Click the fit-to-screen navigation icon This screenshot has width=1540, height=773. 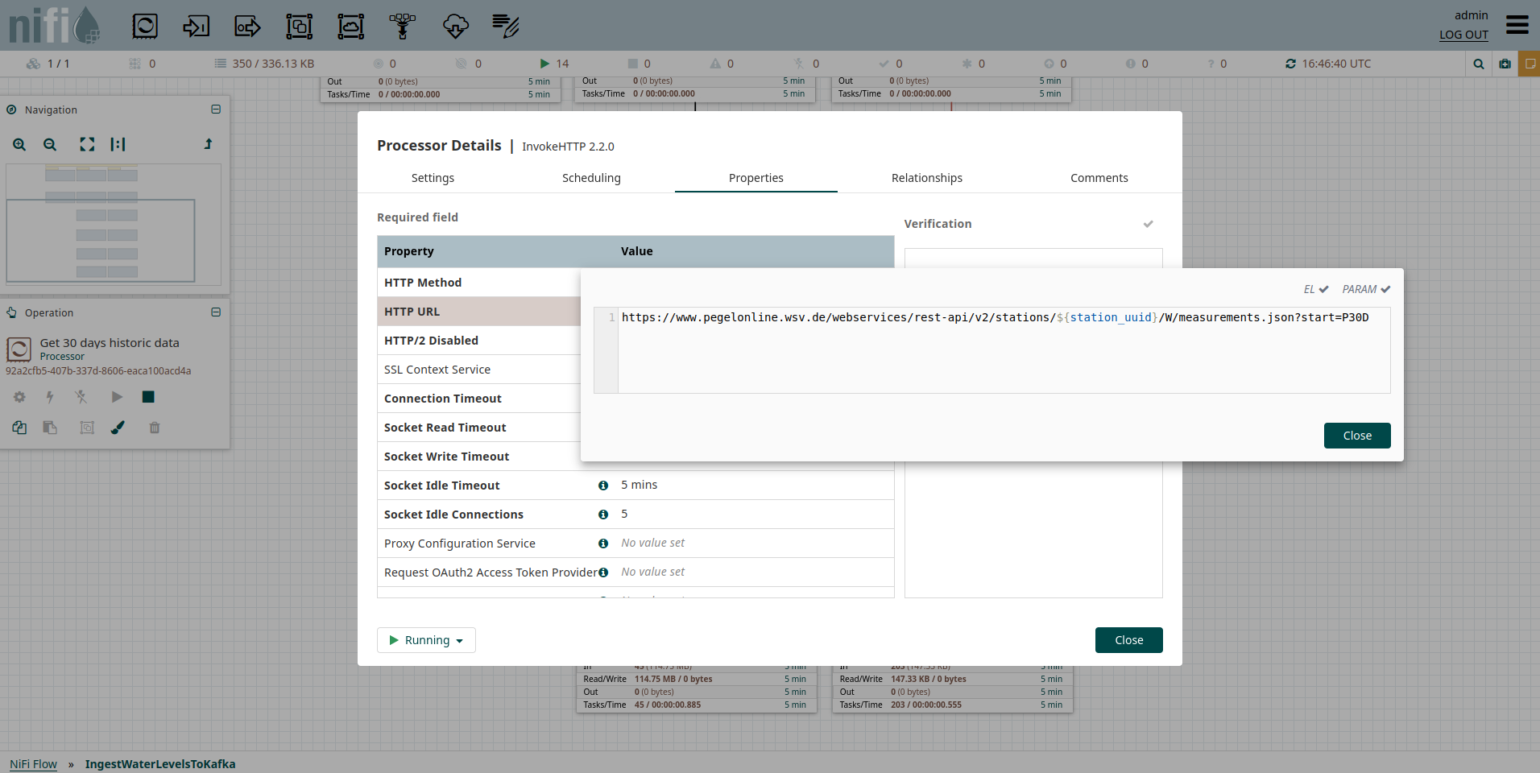click(87, 145)
